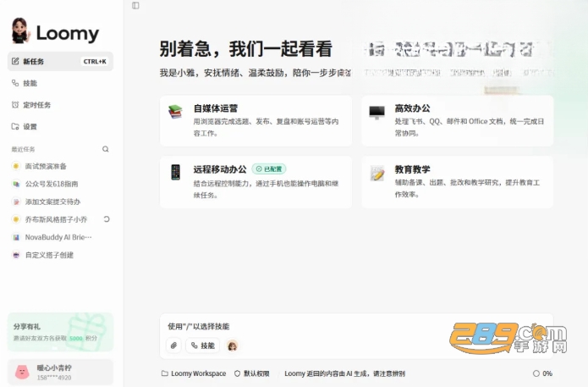Select the 教育教学 card
This screenshot has width=588, height=387.
tap(458, 182)
